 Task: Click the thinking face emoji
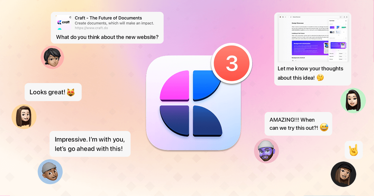320,78
